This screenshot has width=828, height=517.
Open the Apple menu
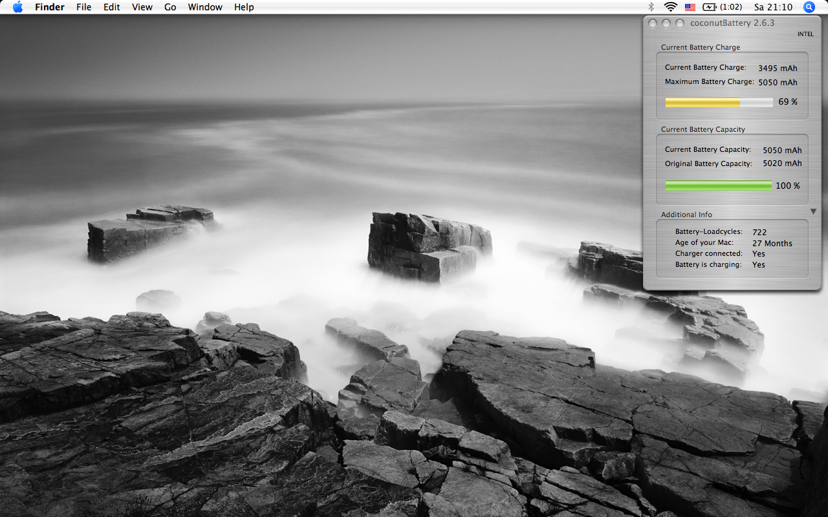(17, 7)
